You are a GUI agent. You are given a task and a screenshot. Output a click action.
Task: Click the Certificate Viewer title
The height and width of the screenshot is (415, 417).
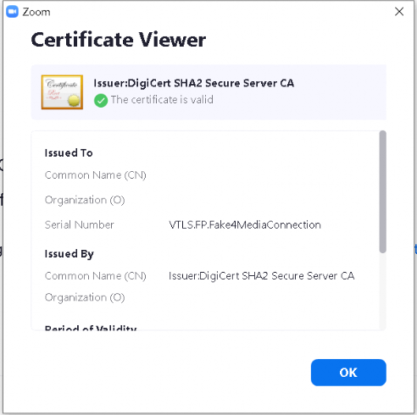click(119, 40)
